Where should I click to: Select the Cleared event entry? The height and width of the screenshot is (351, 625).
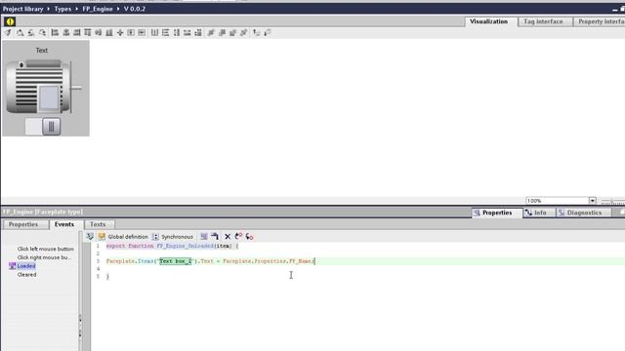26,275
